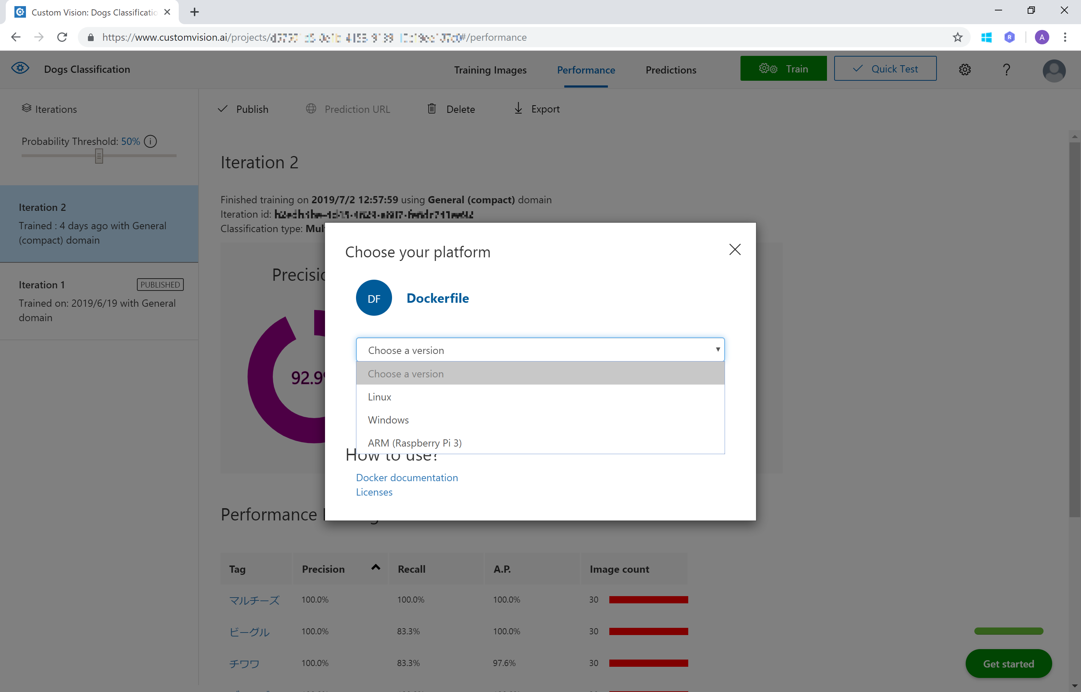This screenshot has width=1081, height=692.
Task: Click the Custom Vision eye logo
Action: (x=20, y=68)
